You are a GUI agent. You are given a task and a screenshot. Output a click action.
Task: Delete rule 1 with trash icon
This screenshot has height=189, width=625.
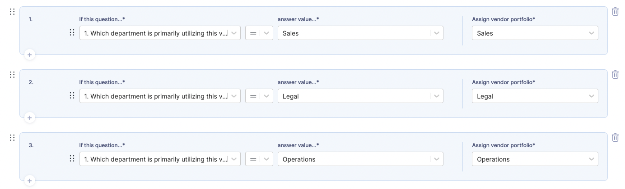click(615, 12)
